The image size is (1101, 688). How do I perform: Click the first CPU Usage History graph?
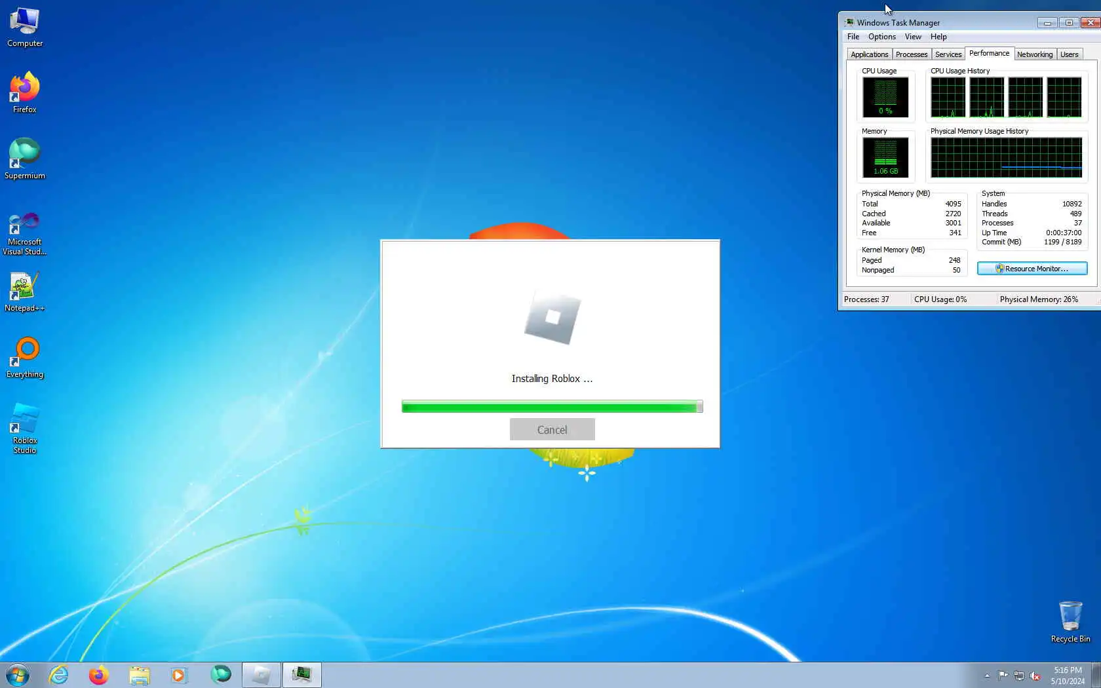(948, 97)
